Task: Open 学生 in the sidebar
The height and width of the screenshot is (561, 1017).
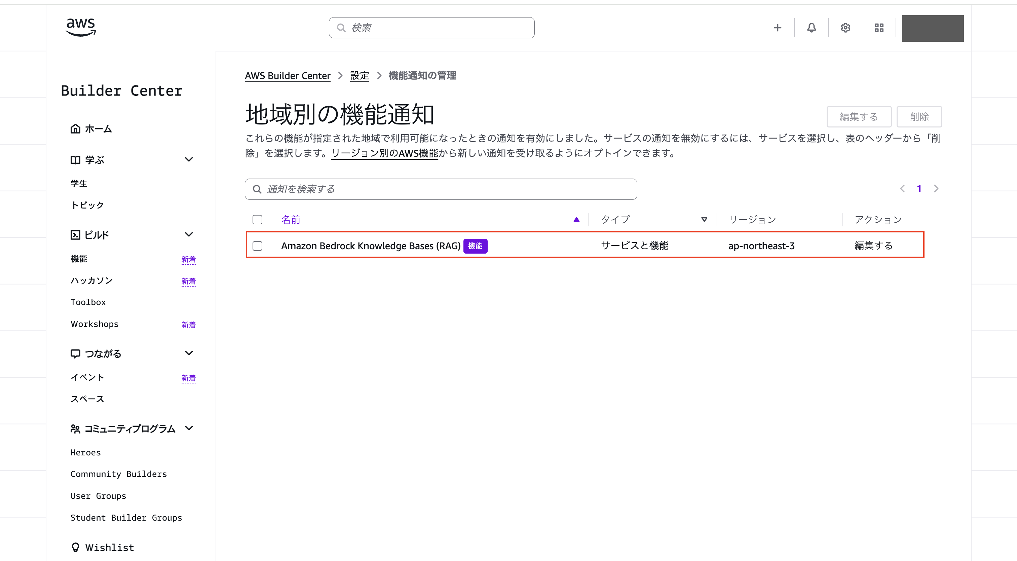Action: 79,184
